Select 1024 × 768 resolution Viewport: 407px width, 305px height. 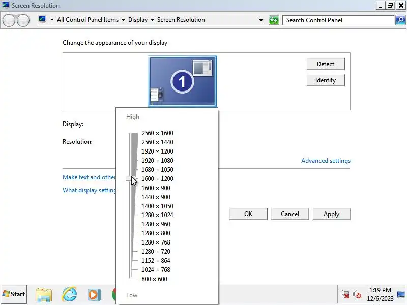tap(156, 270)
